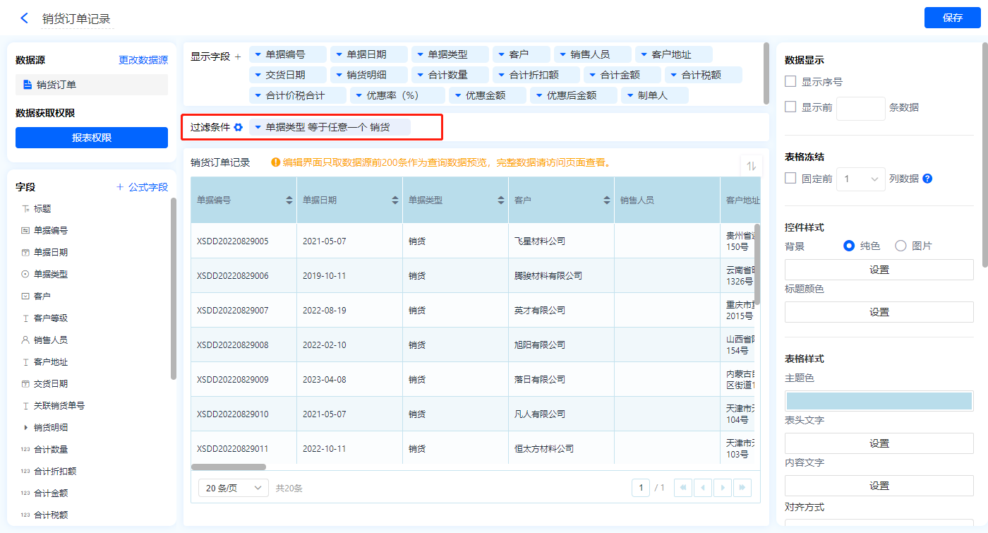The image size is (988, 533).
Task: Click the help icon next to 列数据
Action: coord(927,179)
